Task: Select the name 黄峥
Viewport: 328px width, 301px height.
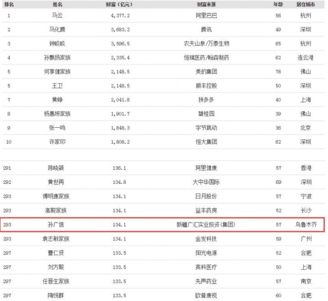Action: (x=57, y=99)
